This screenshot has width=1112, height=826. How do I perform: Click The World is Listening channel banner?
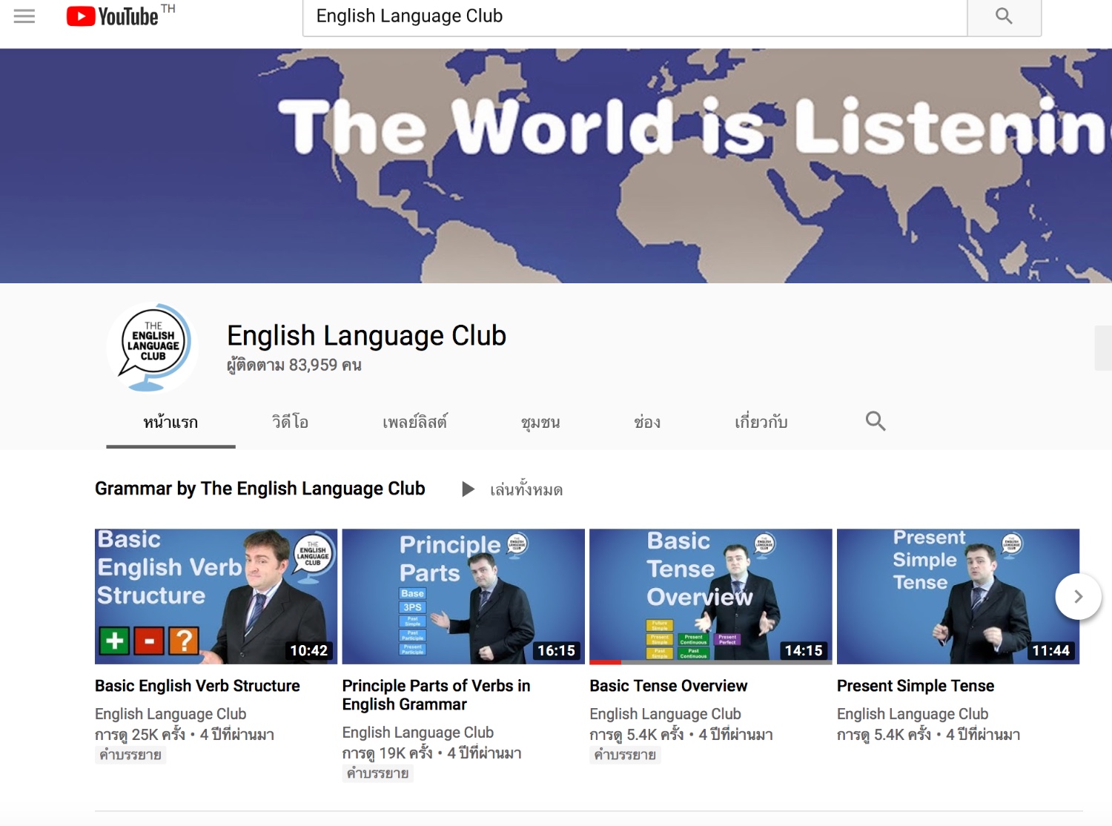[556, 166]
